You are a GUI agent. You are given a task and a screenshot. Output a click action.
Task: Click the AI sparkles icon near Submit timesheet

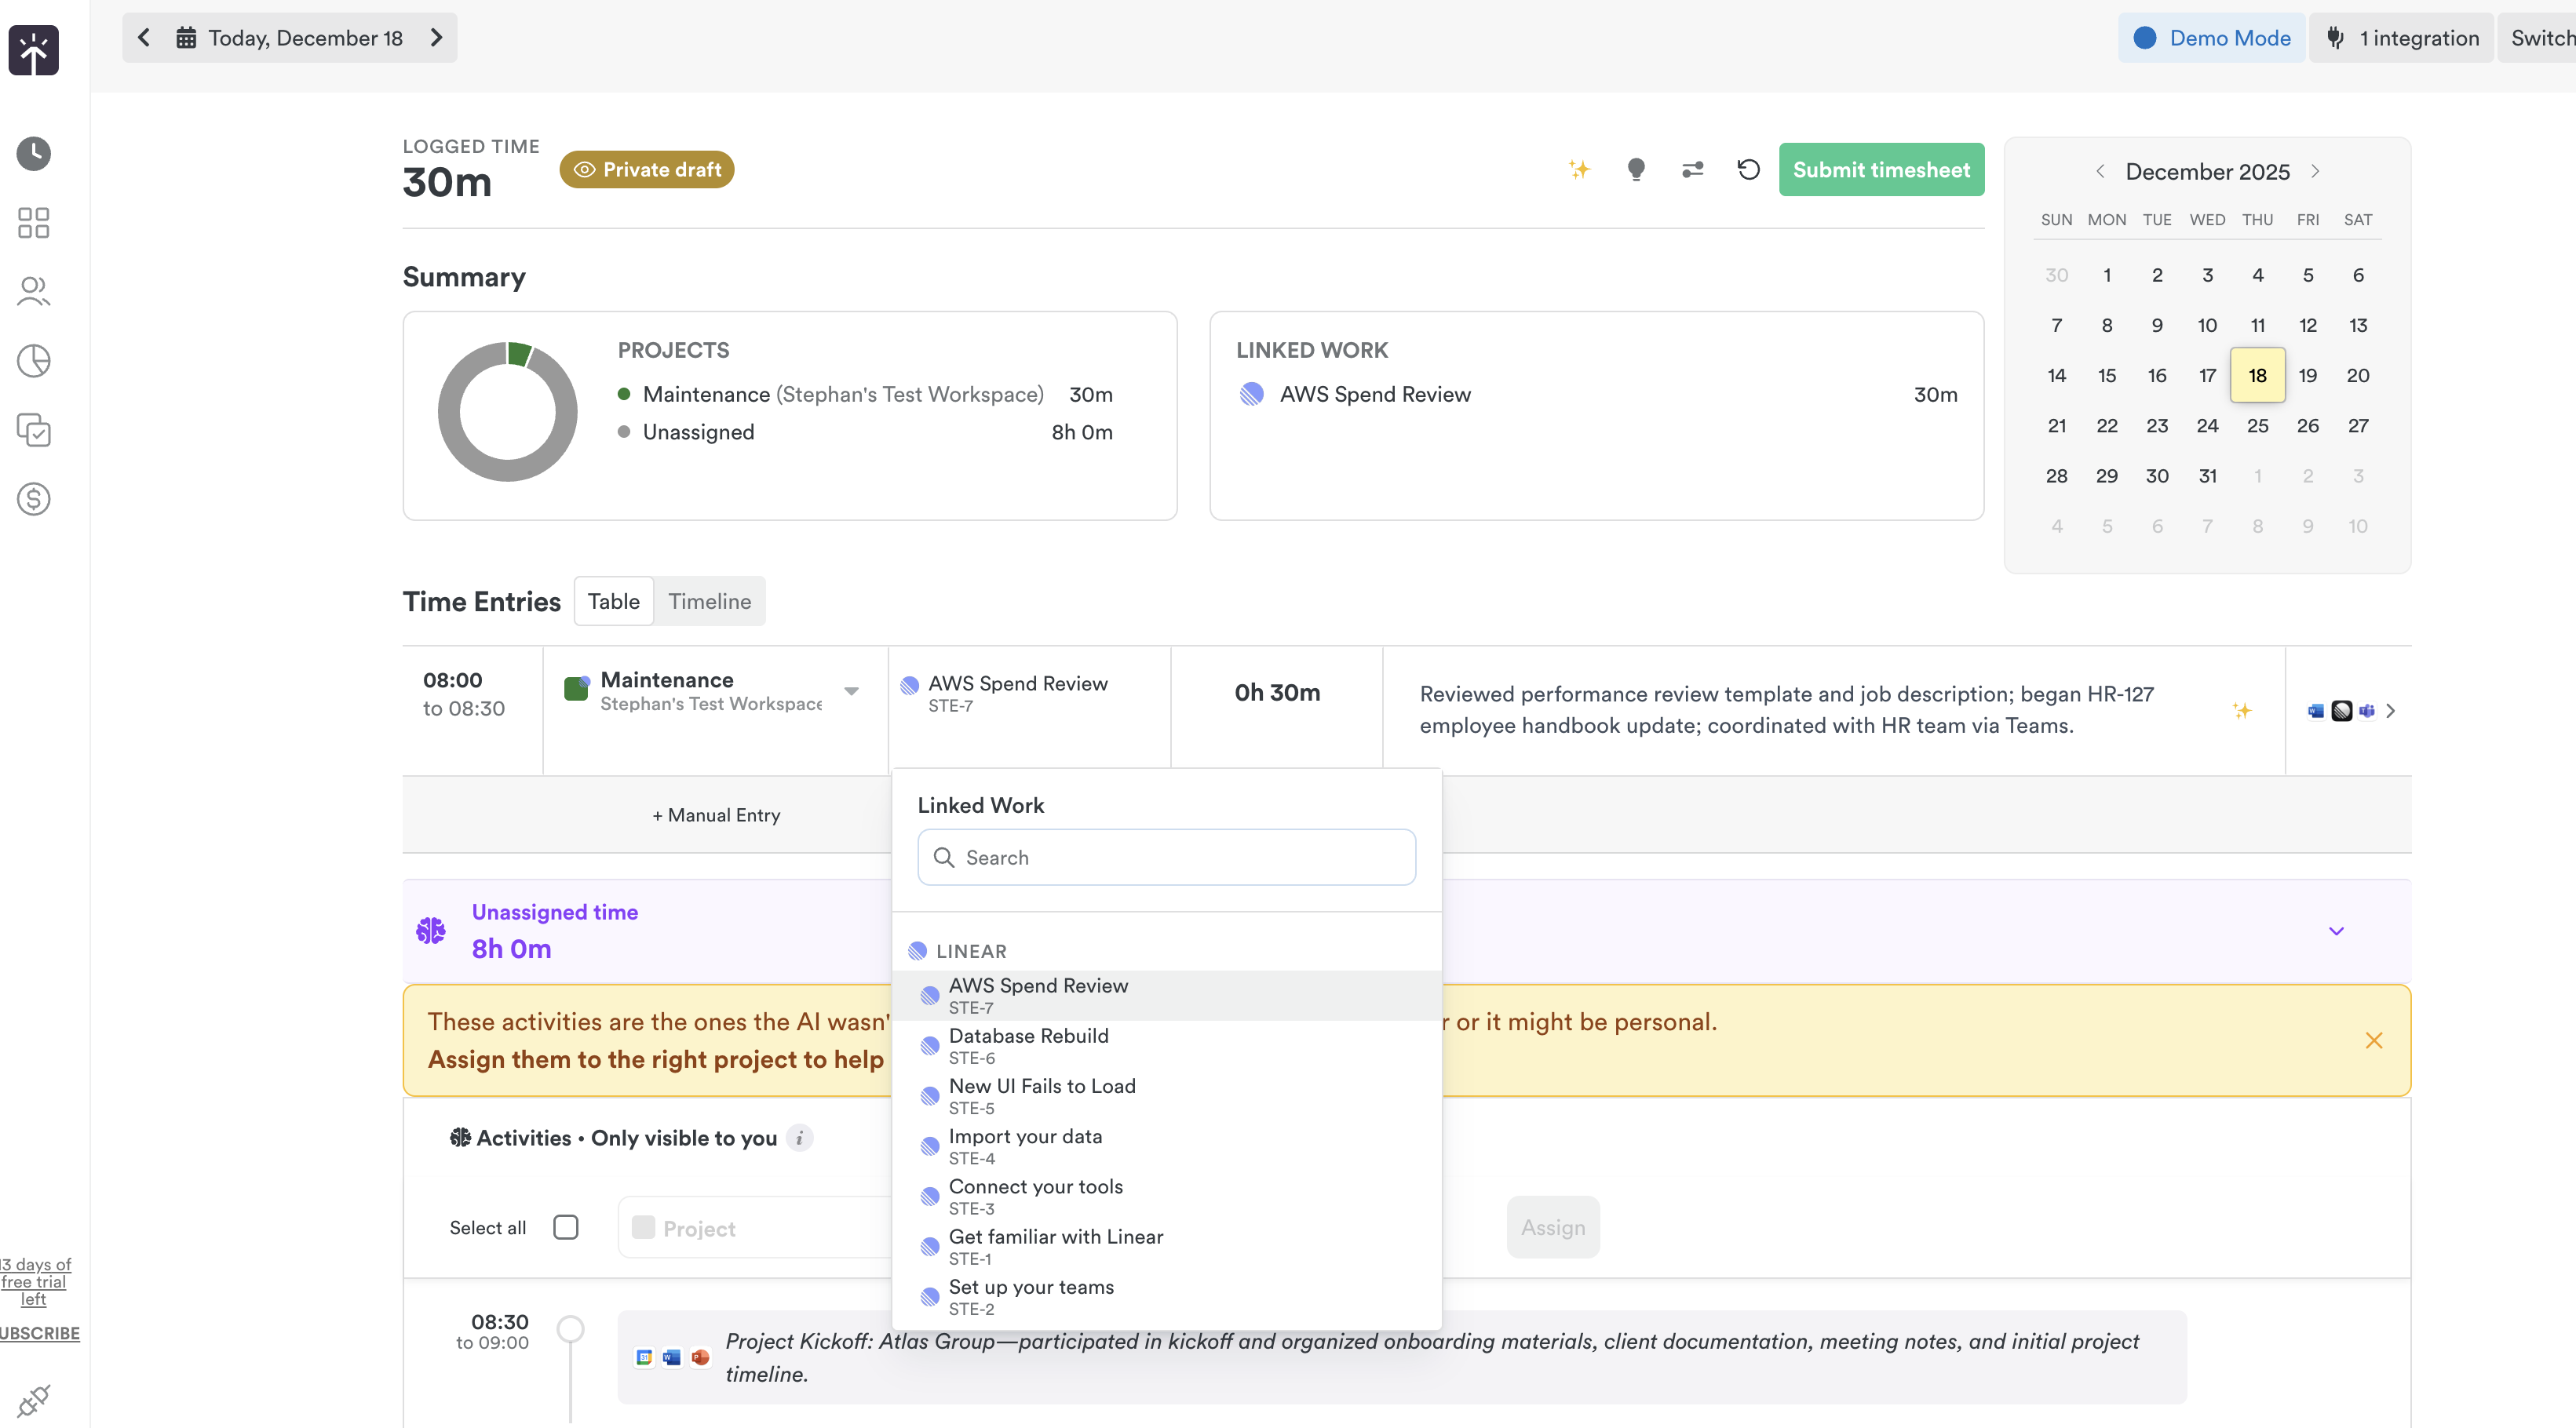click(1580, 169)
